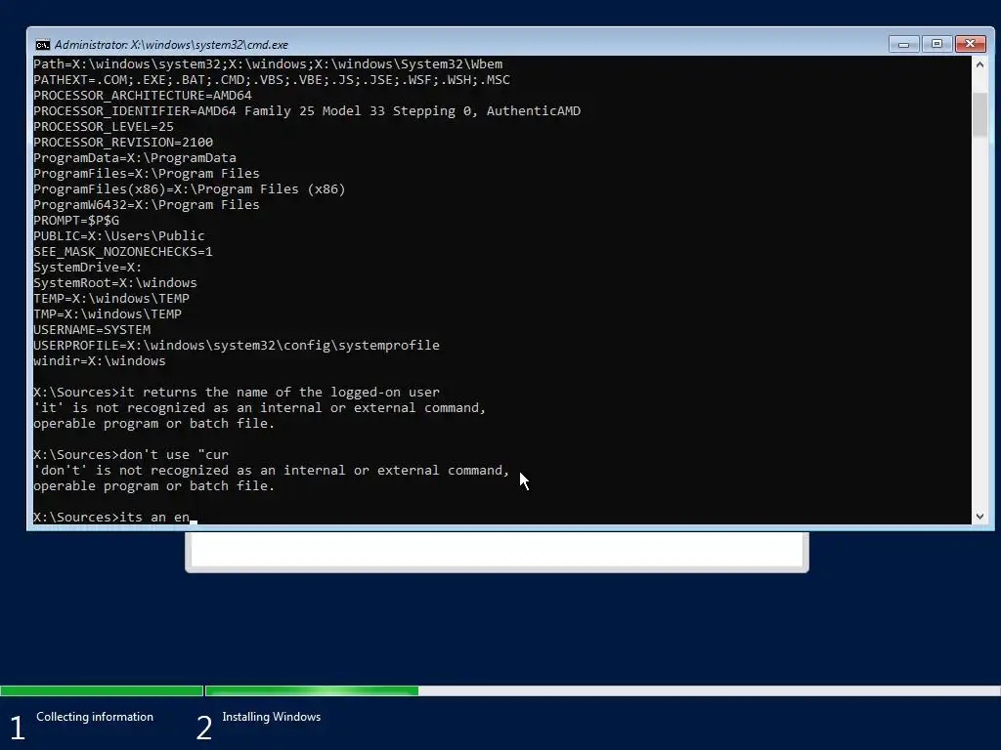The width and height of the screenshot is (1001, 750).
Task: Click the USERPROFILE line
Action: 237,345
